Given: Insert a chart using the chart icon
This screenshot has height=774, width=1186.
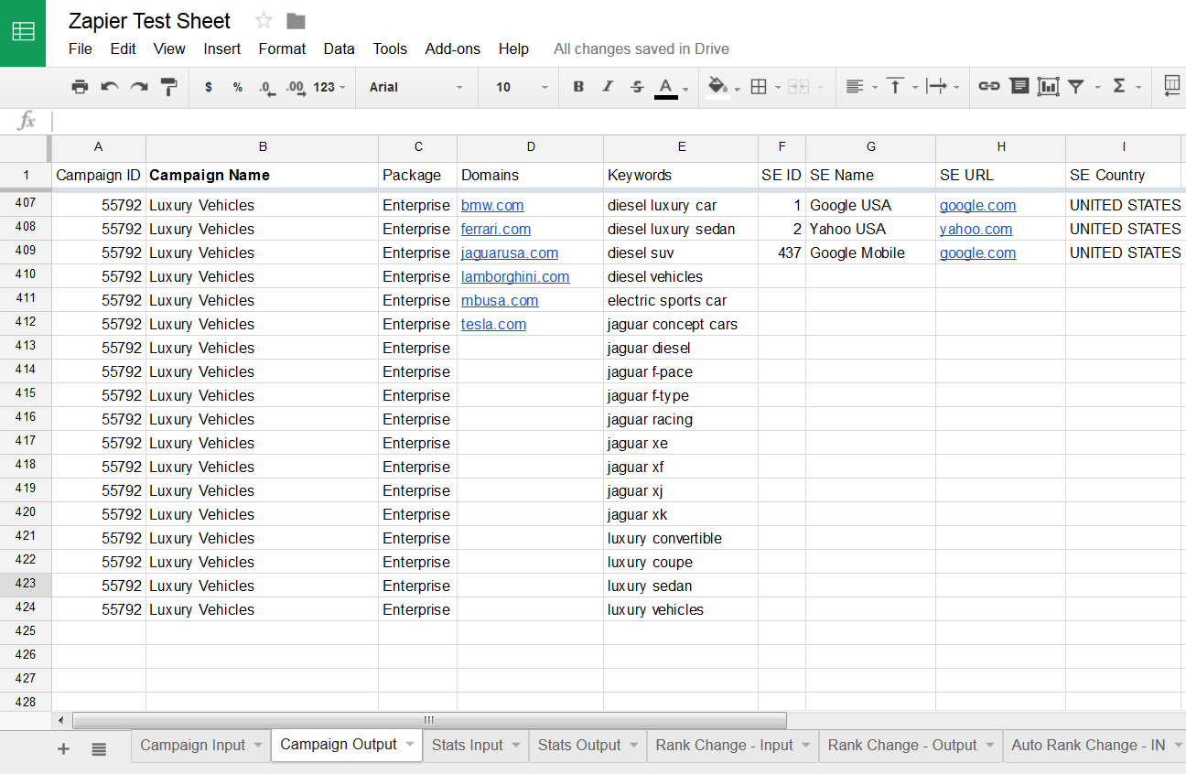Looking at the screenshot, I should click(1048, 86).
